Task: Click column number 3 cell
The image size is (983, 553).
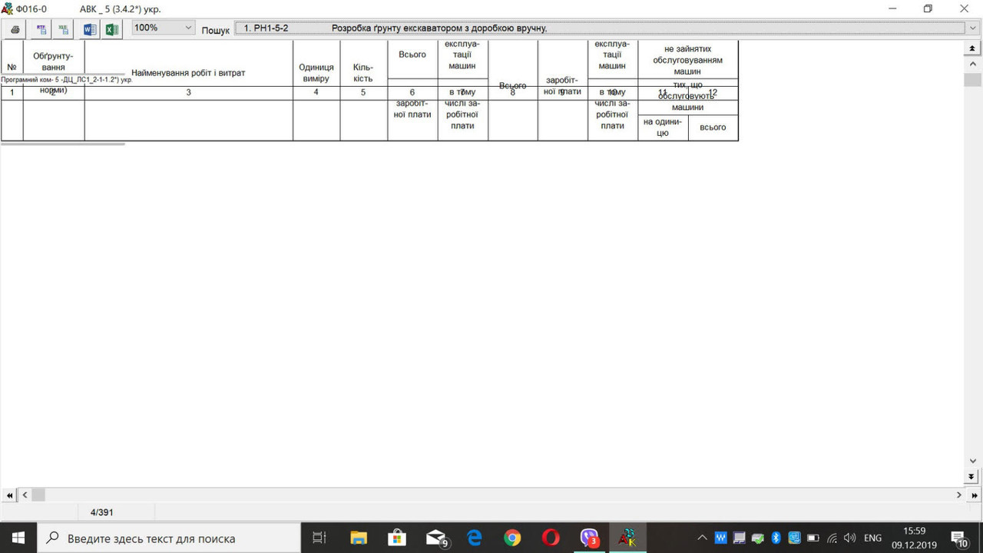Action: pyautogui.click(x=188, y=93)
